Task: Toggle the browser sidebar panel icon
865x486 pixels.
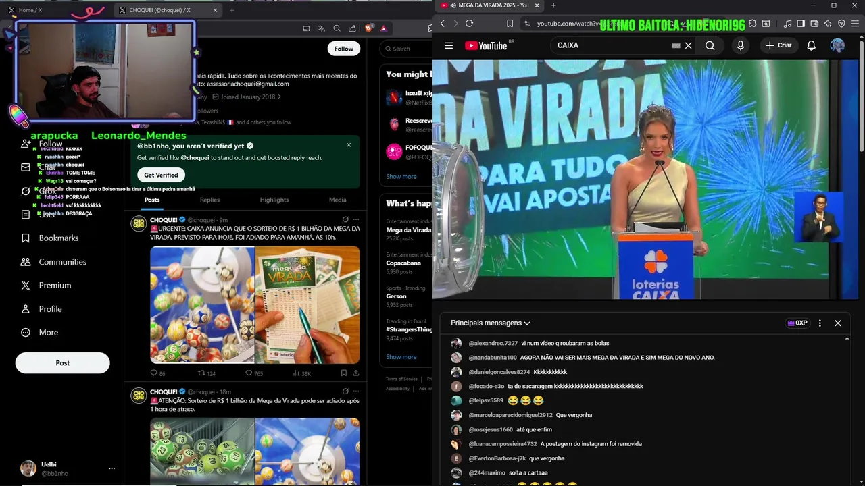Action: 801,24
